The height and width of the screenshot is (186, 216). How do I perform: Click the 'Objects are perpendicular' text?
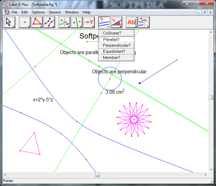pos(119,72)
